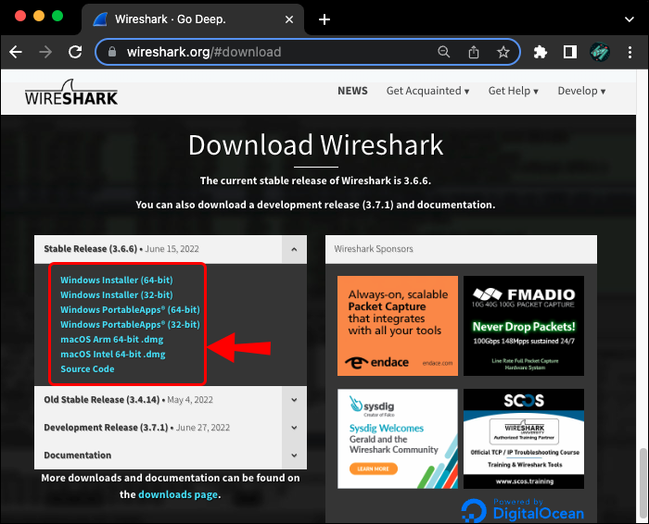Viewport: 649px width, 524px height.
Task: Download Windows PortableApps (64-bit)
Action: pos(130,309)
